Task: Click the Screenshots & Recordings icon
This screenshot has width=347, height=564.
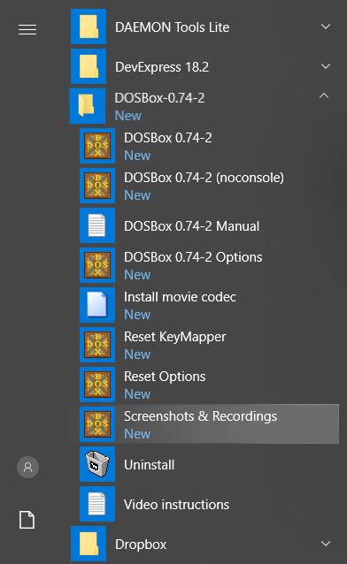Action: click(x=97, y=424)
